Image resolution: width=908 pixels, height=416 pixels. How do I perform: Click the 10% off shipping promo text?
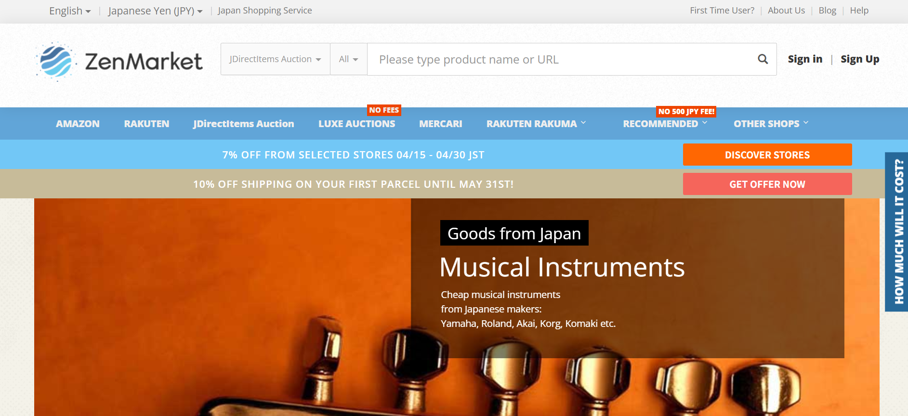pos(353,184)
